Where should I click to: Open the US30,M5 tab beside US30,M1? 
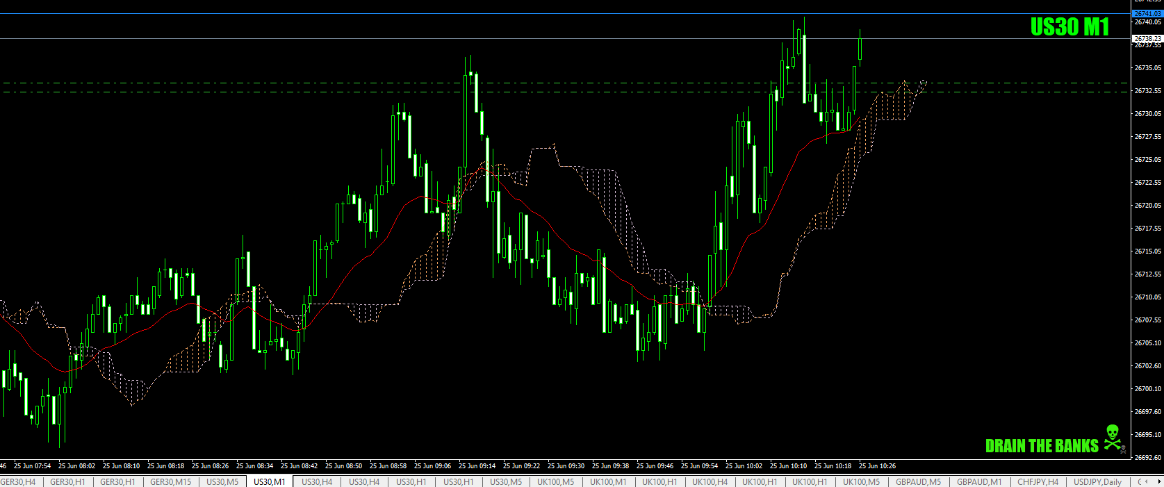pyautogui.click(x=222, y=481)
